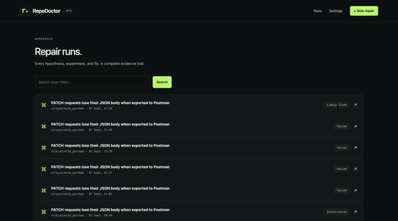398x221 pixels.
Task: Click the Failed badge on the 21:17 run
Action: coord(341,169)
